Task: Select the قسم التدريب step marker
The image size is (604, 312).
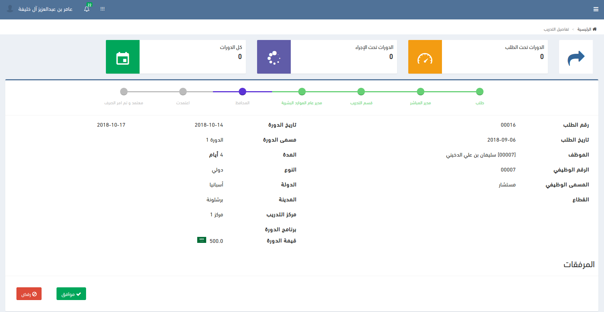Action: [361, 92]
